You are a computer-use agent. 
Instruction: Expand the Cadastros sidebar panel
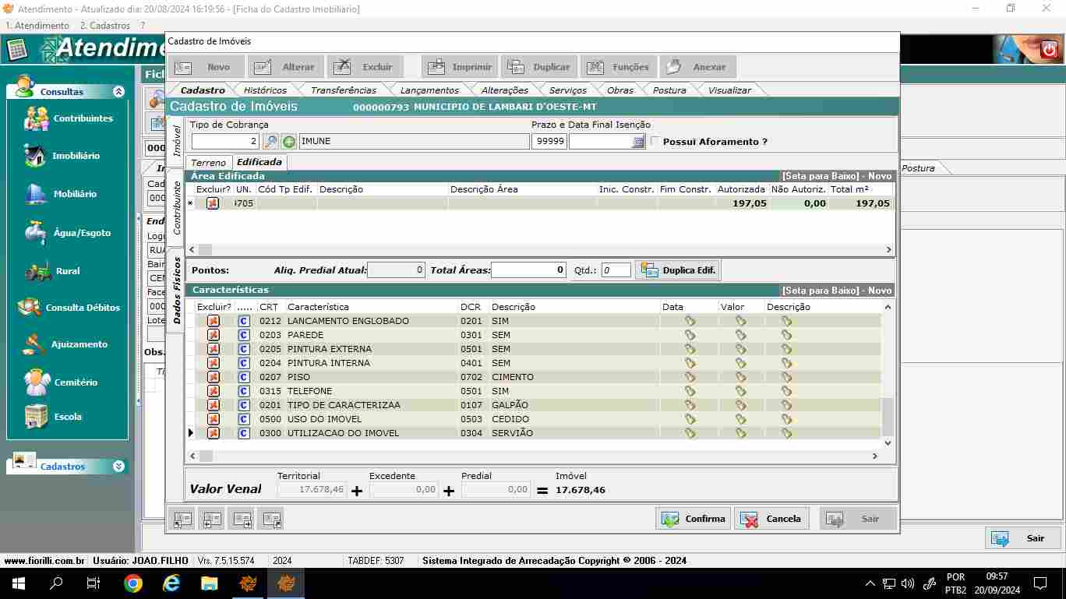118,467
